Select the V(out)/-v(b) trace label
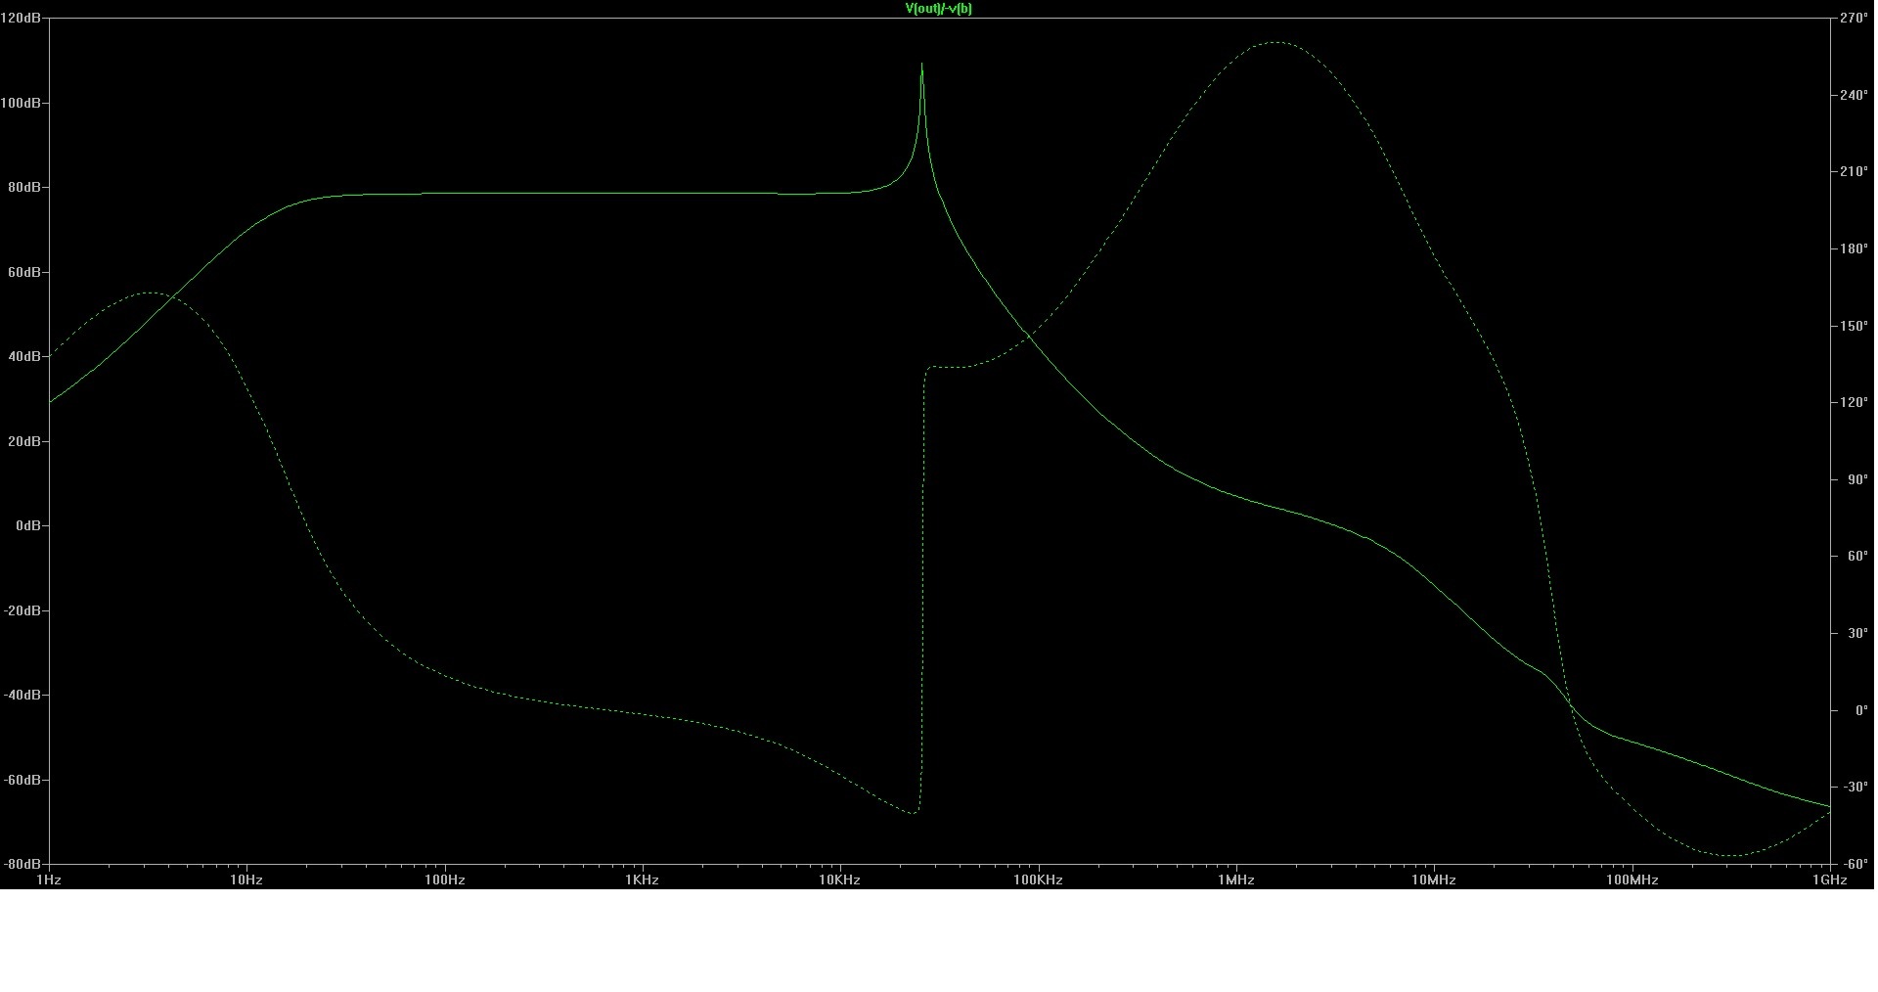 coord(938,9)
